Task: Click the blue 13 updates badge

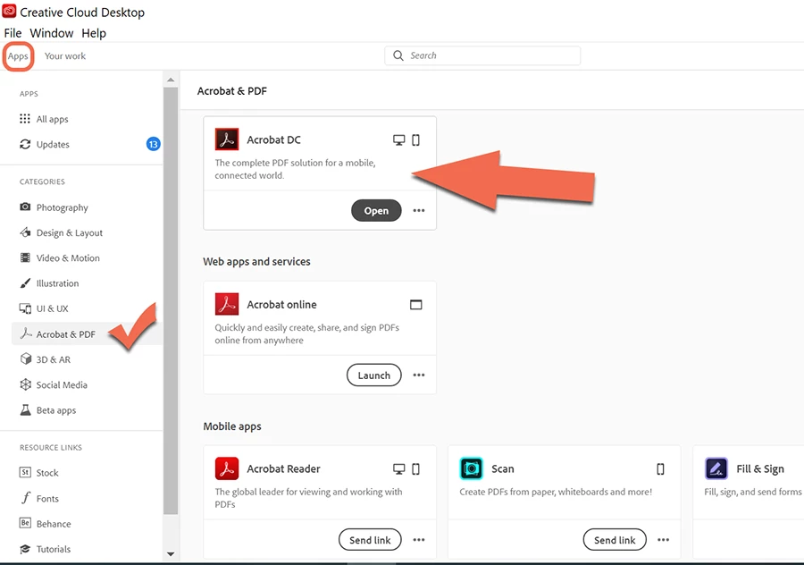Action: 153,144
